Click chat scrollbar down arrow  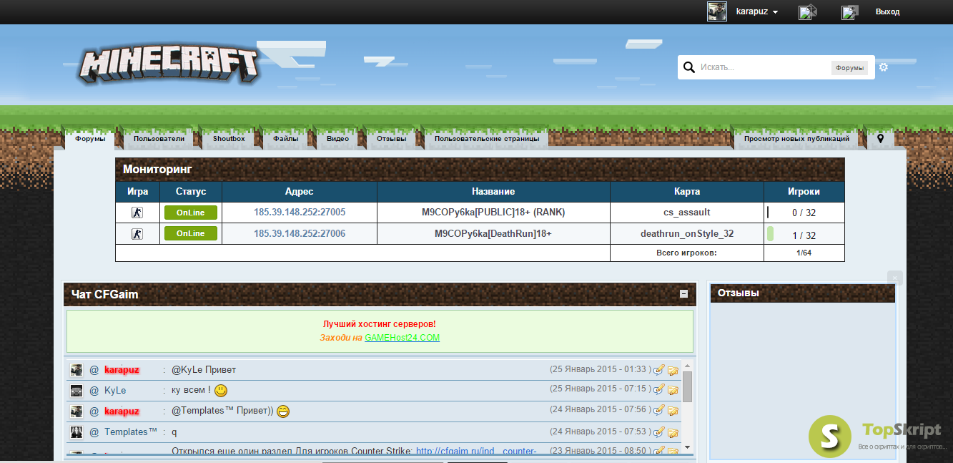(687, 447)
